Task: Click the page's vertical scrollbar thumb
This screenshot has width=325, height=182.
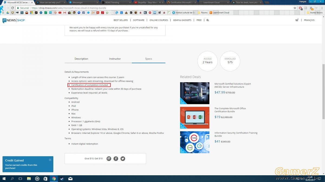Action: [x=323, y=92]
